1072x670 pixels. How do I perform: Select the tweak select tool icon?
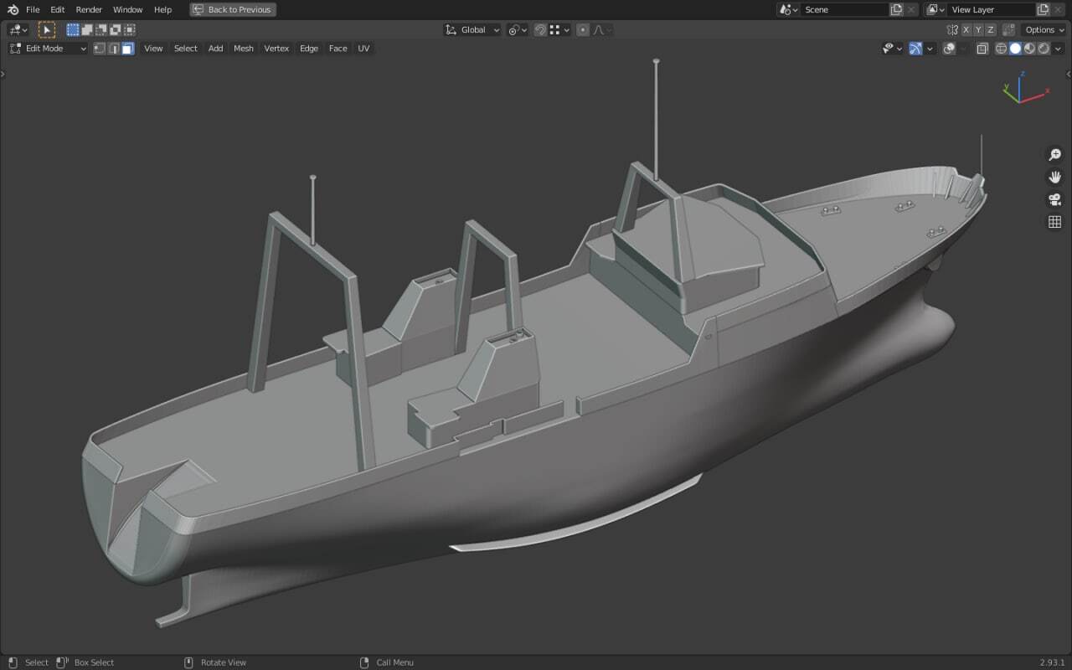click(47, 29)
